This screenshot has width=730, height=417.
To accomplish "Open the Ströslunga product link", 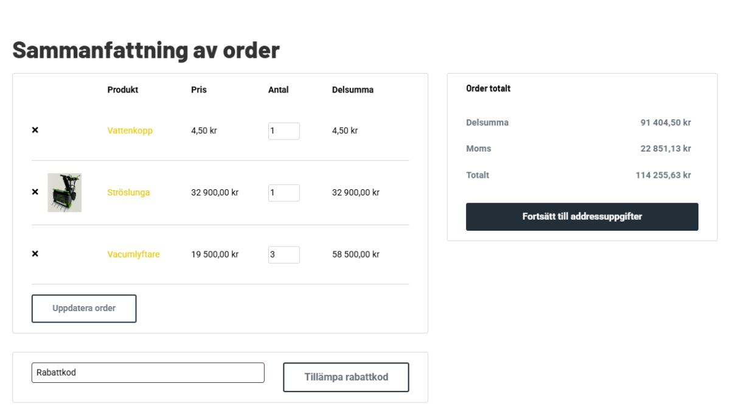I will pos(128,192).
